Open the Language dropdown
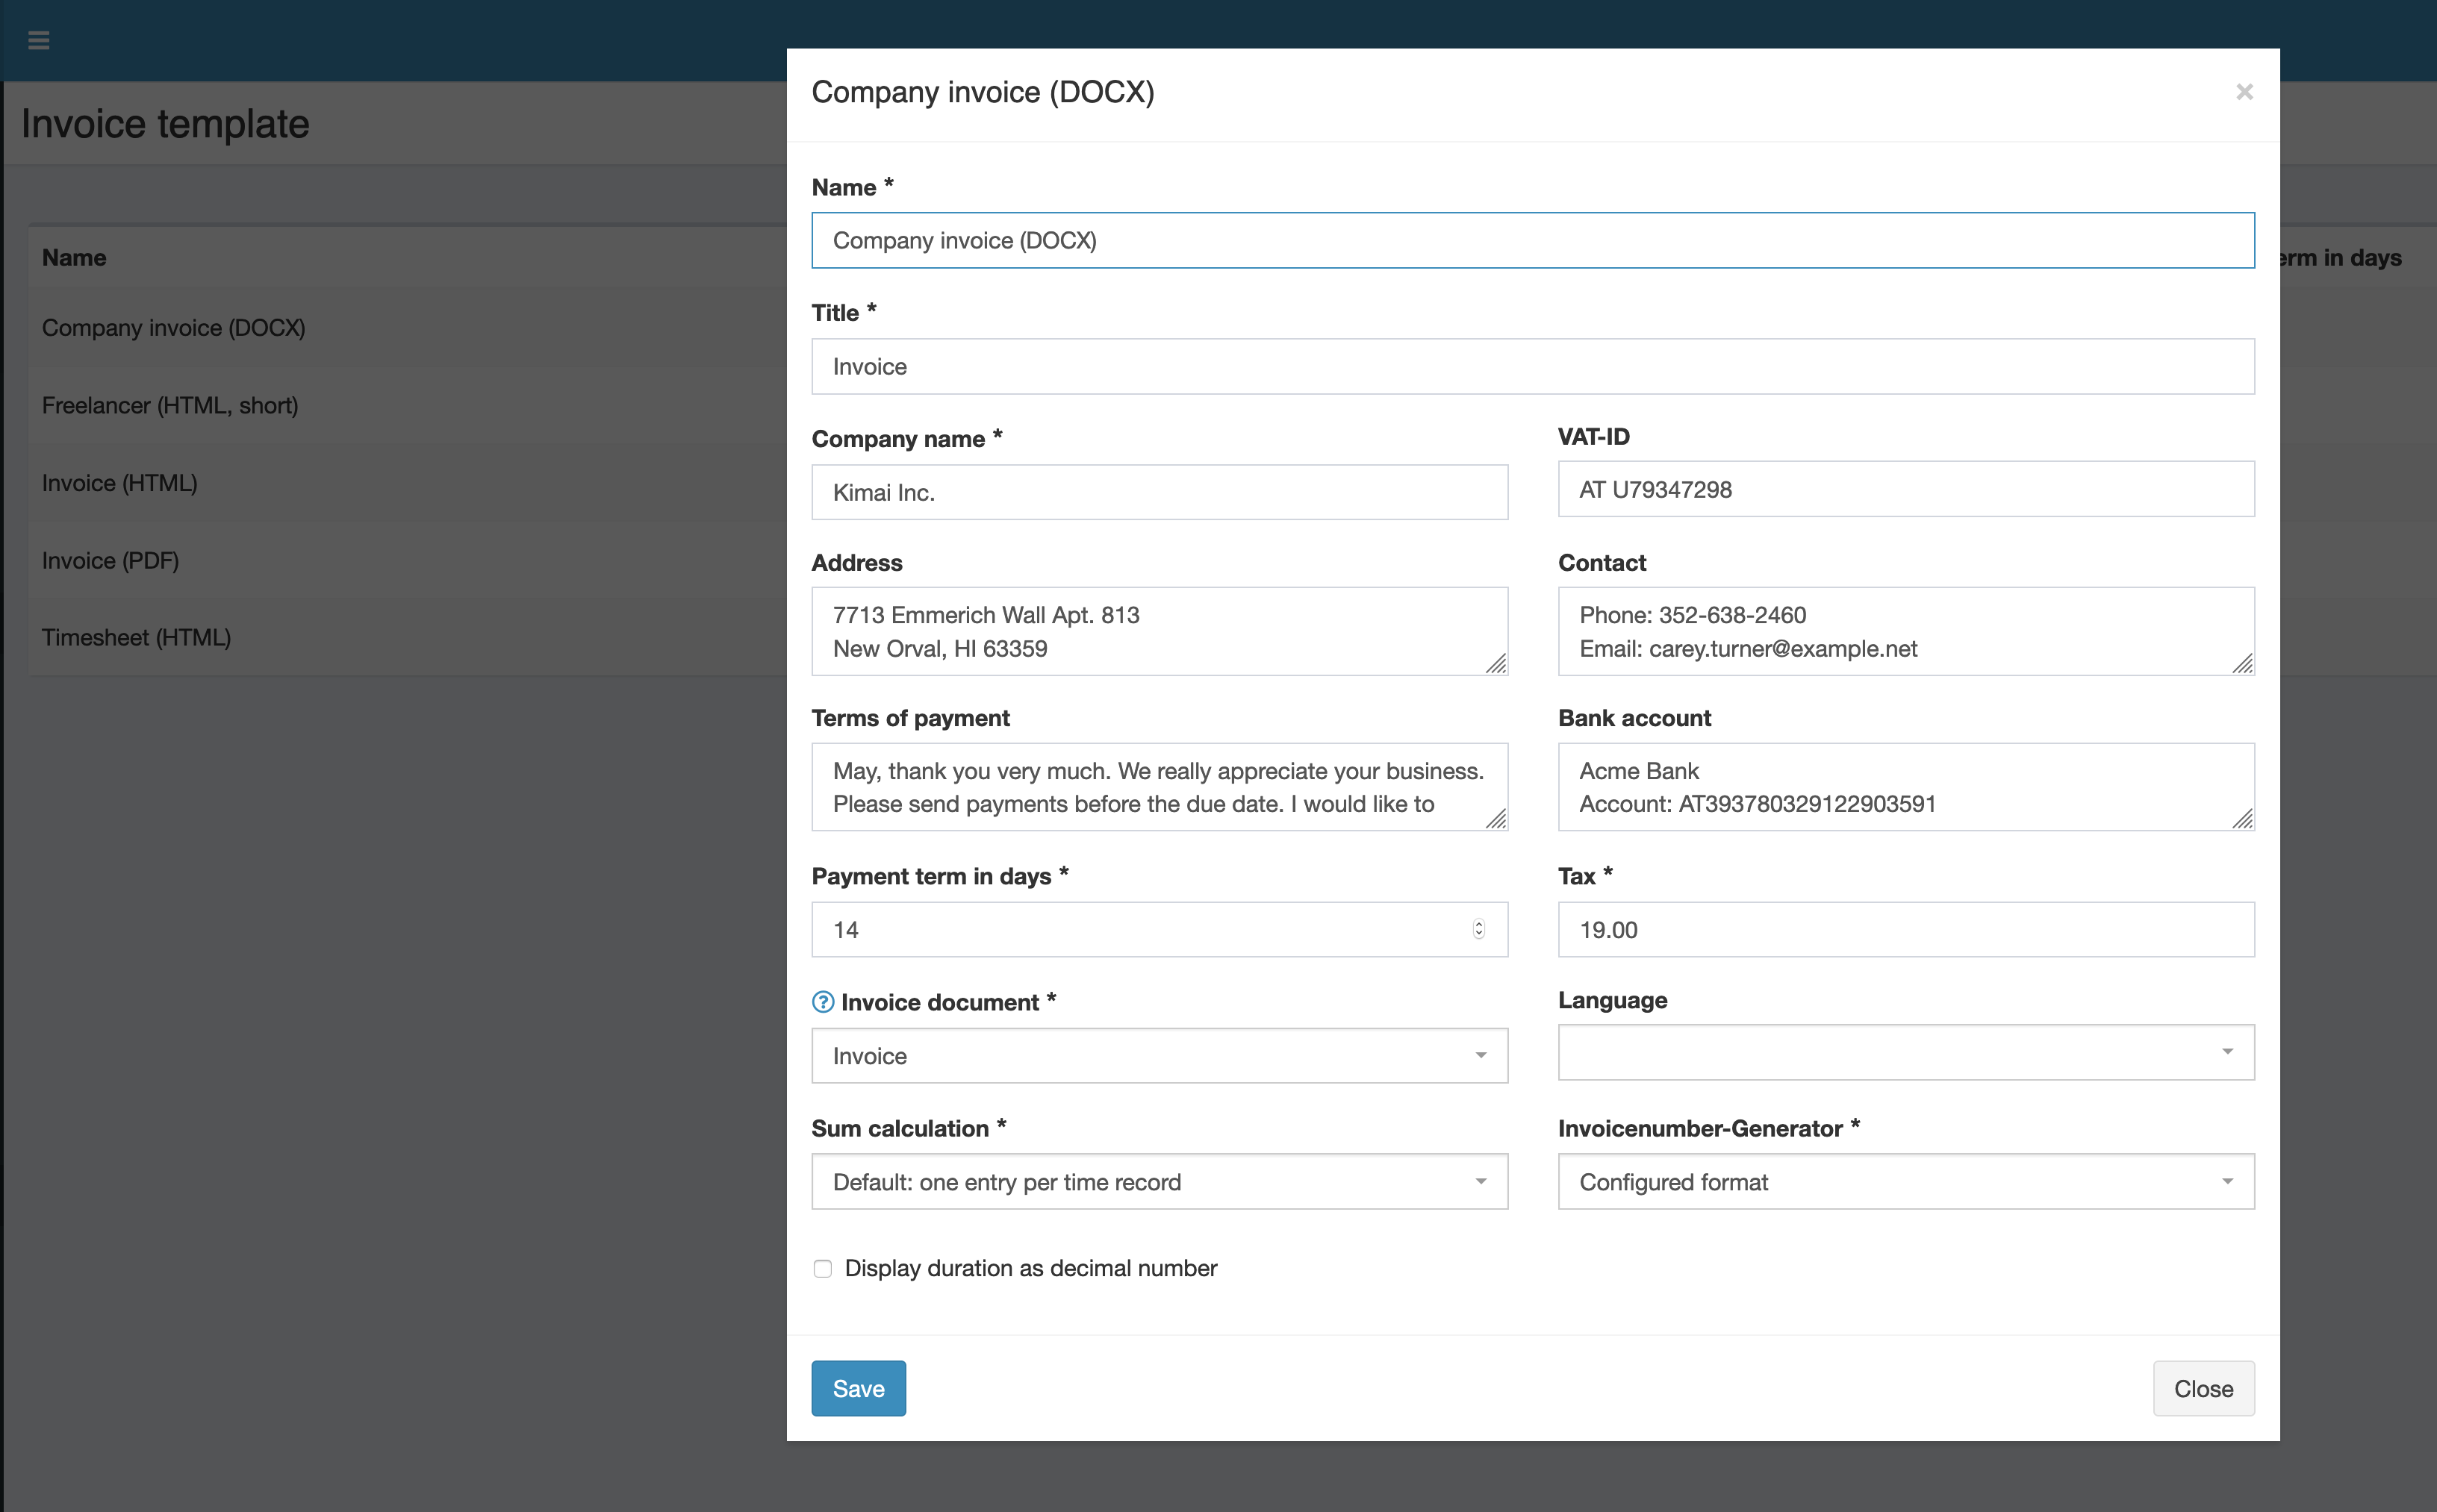Image resolution: width=2437 pixels, height=1512 pixels. click(x=1906, y=1052)
